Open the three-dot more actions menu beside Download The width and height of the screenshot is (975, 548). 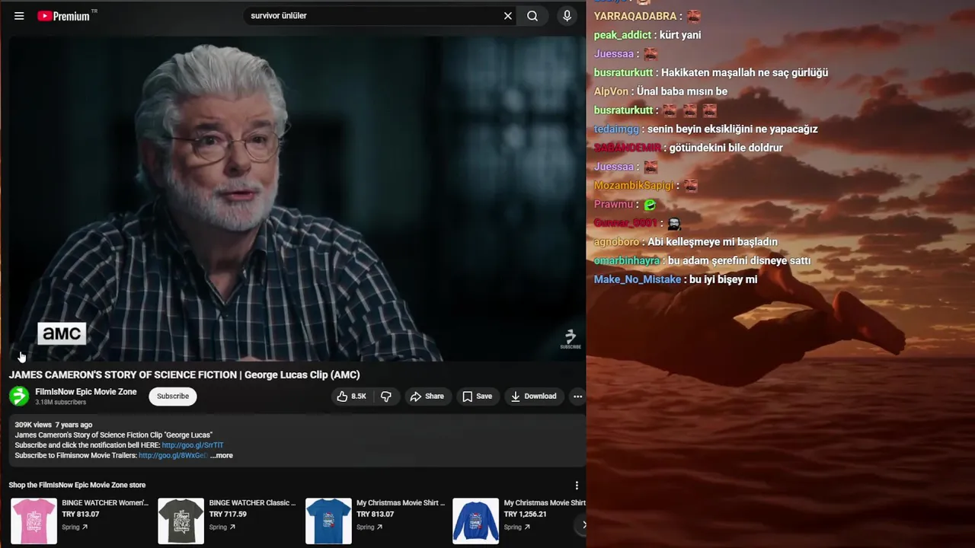[x=577, y=397]
